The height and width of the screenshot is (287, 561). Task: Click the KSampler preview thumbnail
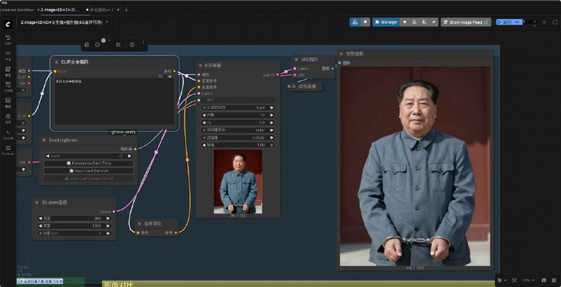pyautogui.click(x=238, y=181)
